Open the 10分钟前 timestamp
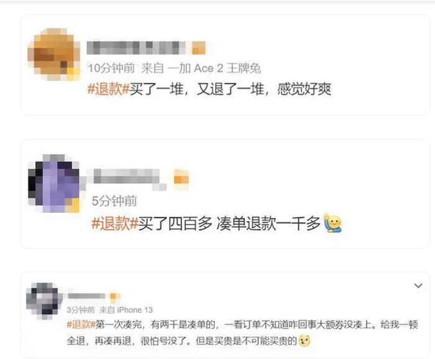The image size is (435, 359). pos(111,68)
